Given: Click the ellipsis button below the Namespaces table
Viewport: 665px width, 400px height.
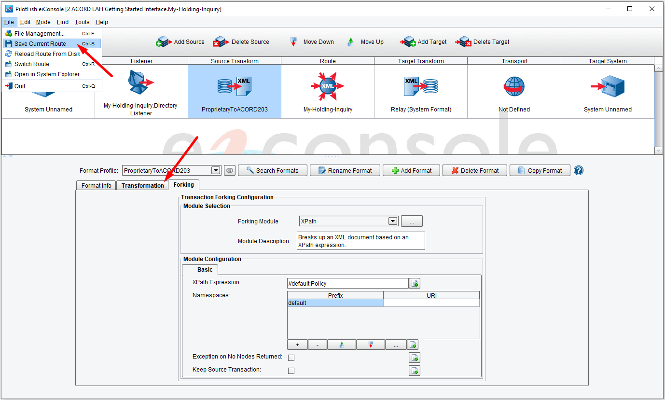Looking at the screenshot, I should [x=396, y=345].
